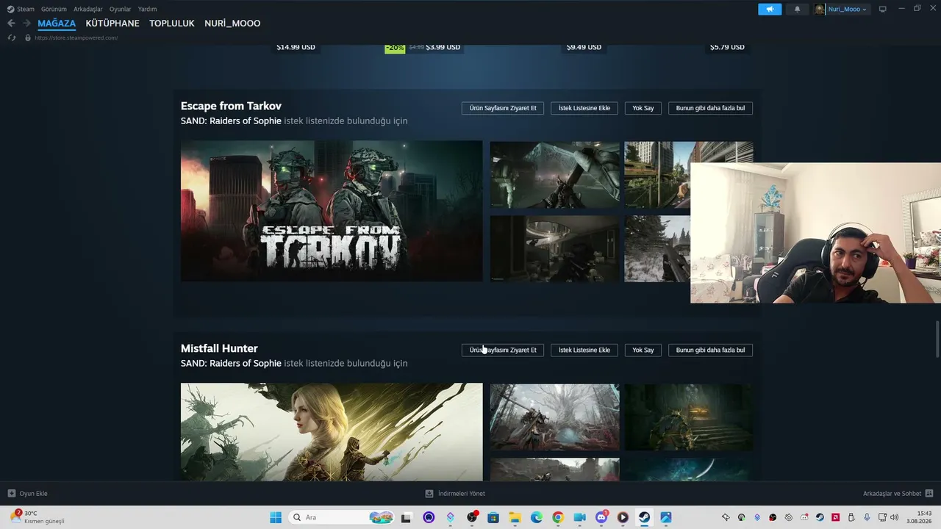The height and width of the screenshot is (529, 941).
Task: Open the Mistfall Hunter cover artwork
Action: 332,432
